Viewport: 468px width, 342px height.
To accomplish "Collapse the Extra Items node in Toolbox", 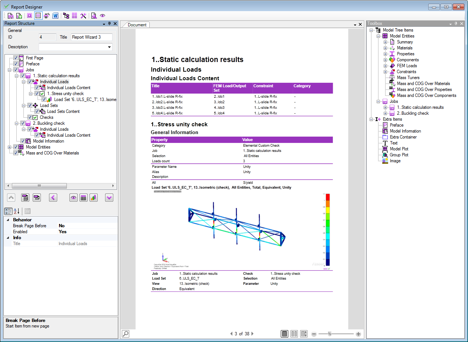I will (371, 119).
